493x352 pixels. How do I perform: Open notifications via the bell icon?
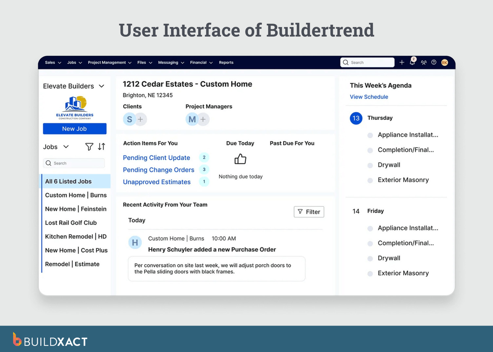click(412, 62)
